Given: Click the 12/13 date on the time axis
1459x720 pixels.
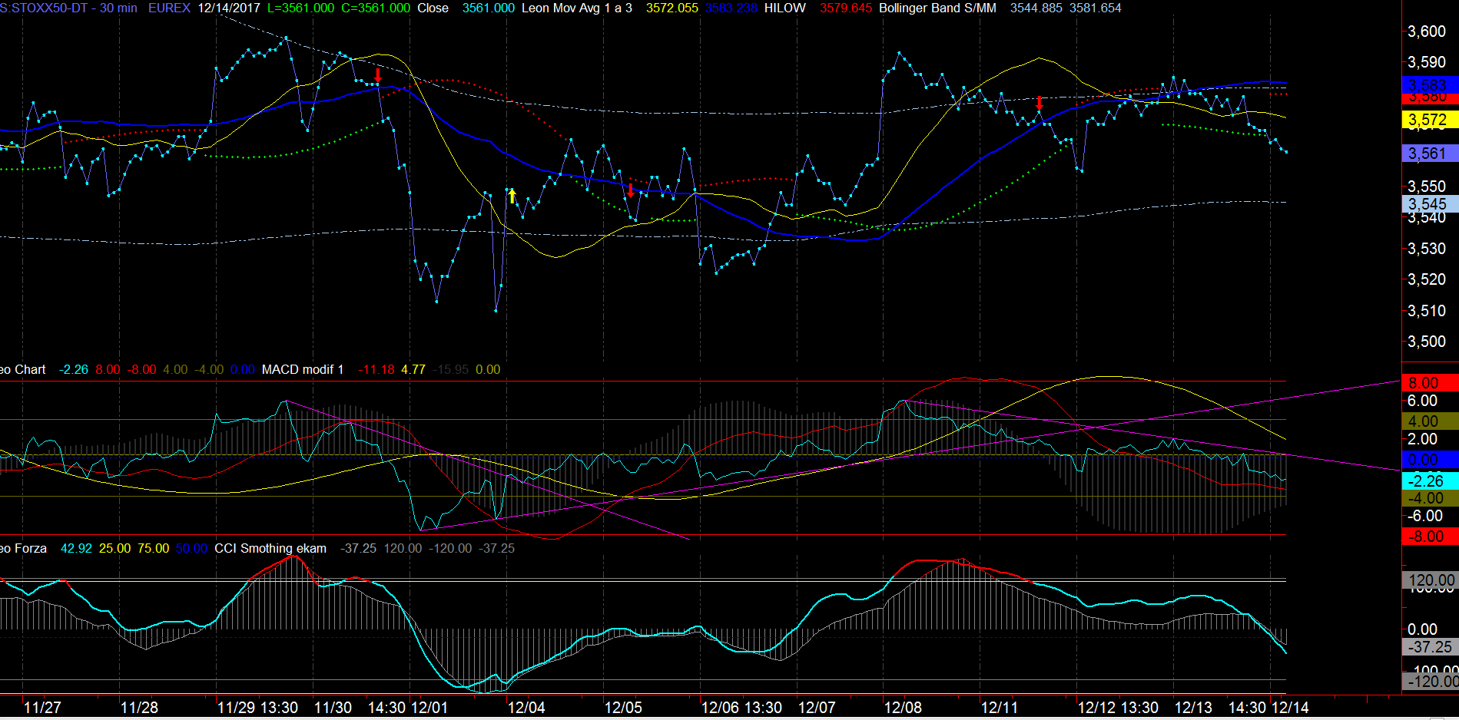Looking at the screenshot, I should click(x=1193, y=708).
